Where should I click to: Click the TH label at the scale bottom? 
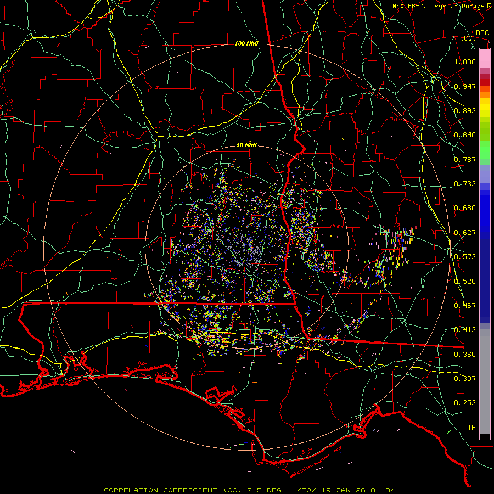pyautogui.click(x=471, y=428)
